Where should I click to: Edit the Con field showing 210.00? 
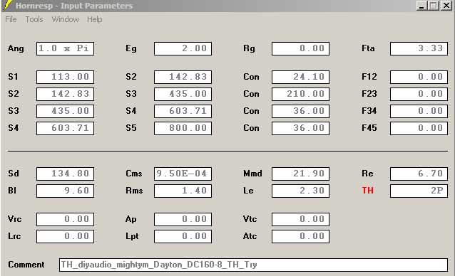click(x=301, y=94)
